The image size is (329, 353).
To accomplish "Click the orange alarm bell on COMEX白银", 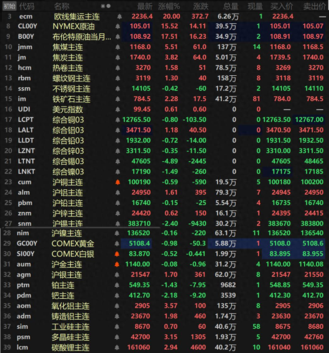I will coord(118,254).
